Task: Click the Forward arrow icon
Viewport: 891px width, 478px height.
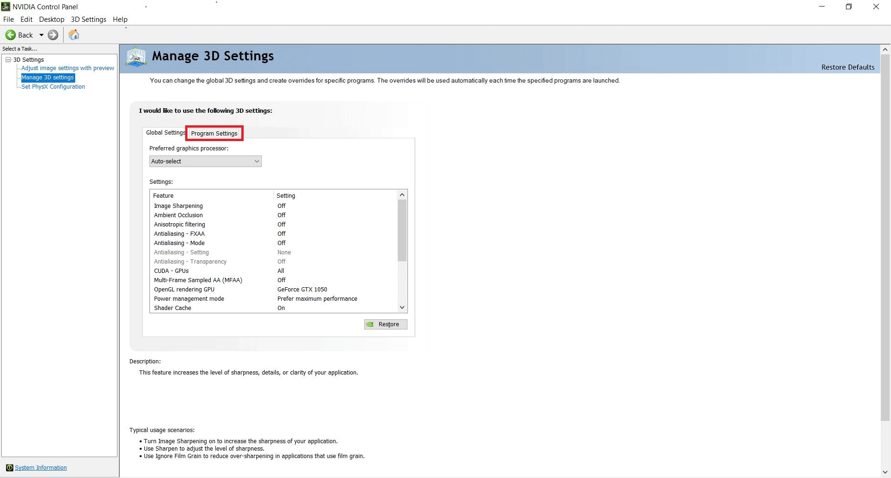Action: pyautogui.click(x=53, y=35)
